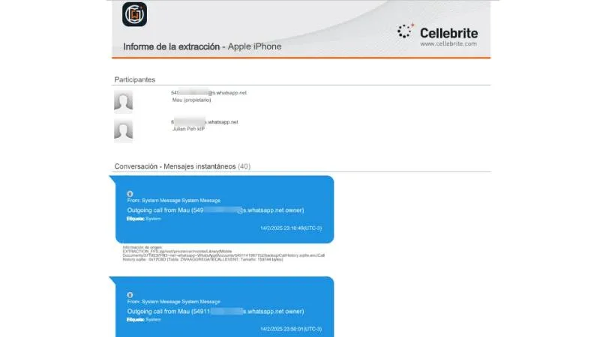
Task: Click the Información de origen file path text
Action: (x=217, y=255)
